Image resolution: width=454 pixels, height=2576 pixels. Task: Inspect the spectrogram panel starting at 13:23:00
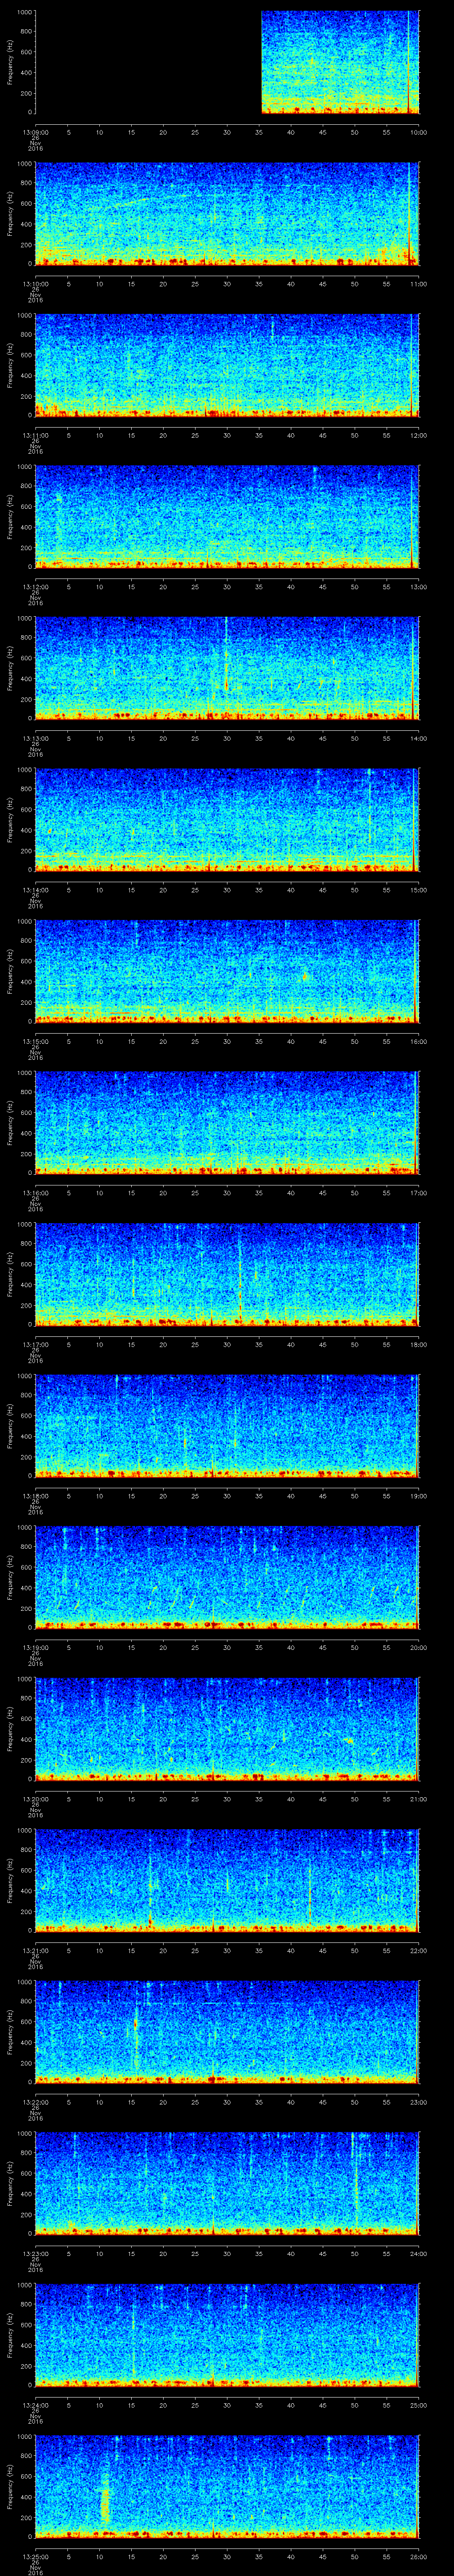tap(227, 2184)
